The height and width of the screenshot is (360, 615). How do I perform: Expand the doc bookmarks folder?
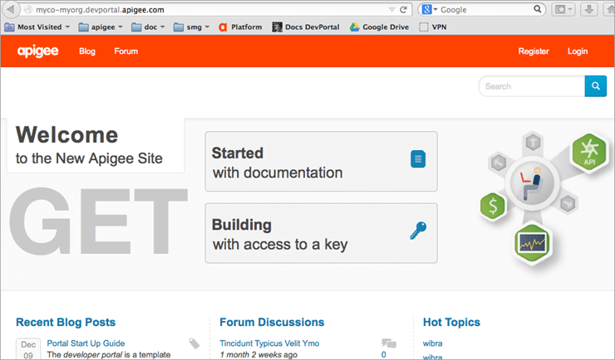148,27
